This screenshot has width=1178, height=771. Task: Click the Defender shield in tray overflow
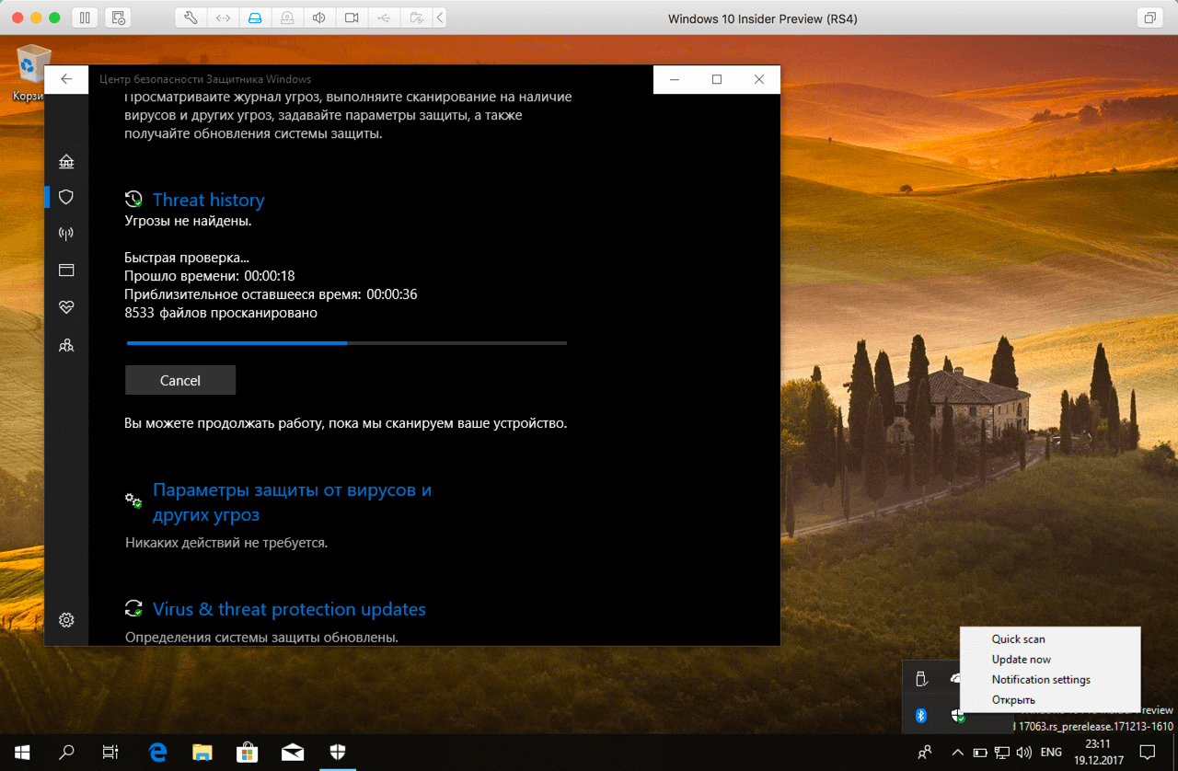coord(958,715)
